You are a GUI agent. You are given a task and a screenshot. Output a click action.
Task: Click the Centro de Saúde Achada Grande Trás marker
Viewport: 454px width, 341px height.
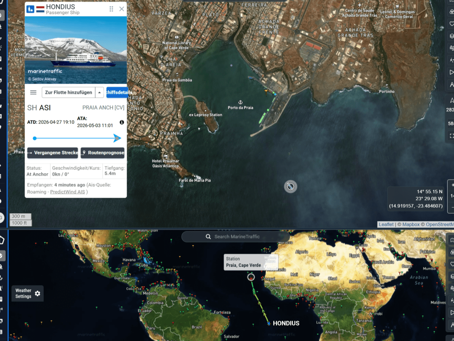[x=359, y=5]
